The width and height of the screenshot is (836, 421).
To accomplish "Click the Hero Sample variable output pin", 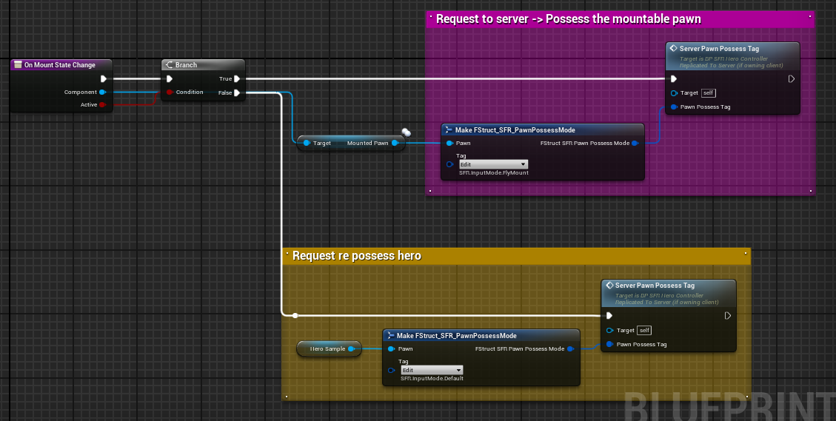I will pos(351,348).
